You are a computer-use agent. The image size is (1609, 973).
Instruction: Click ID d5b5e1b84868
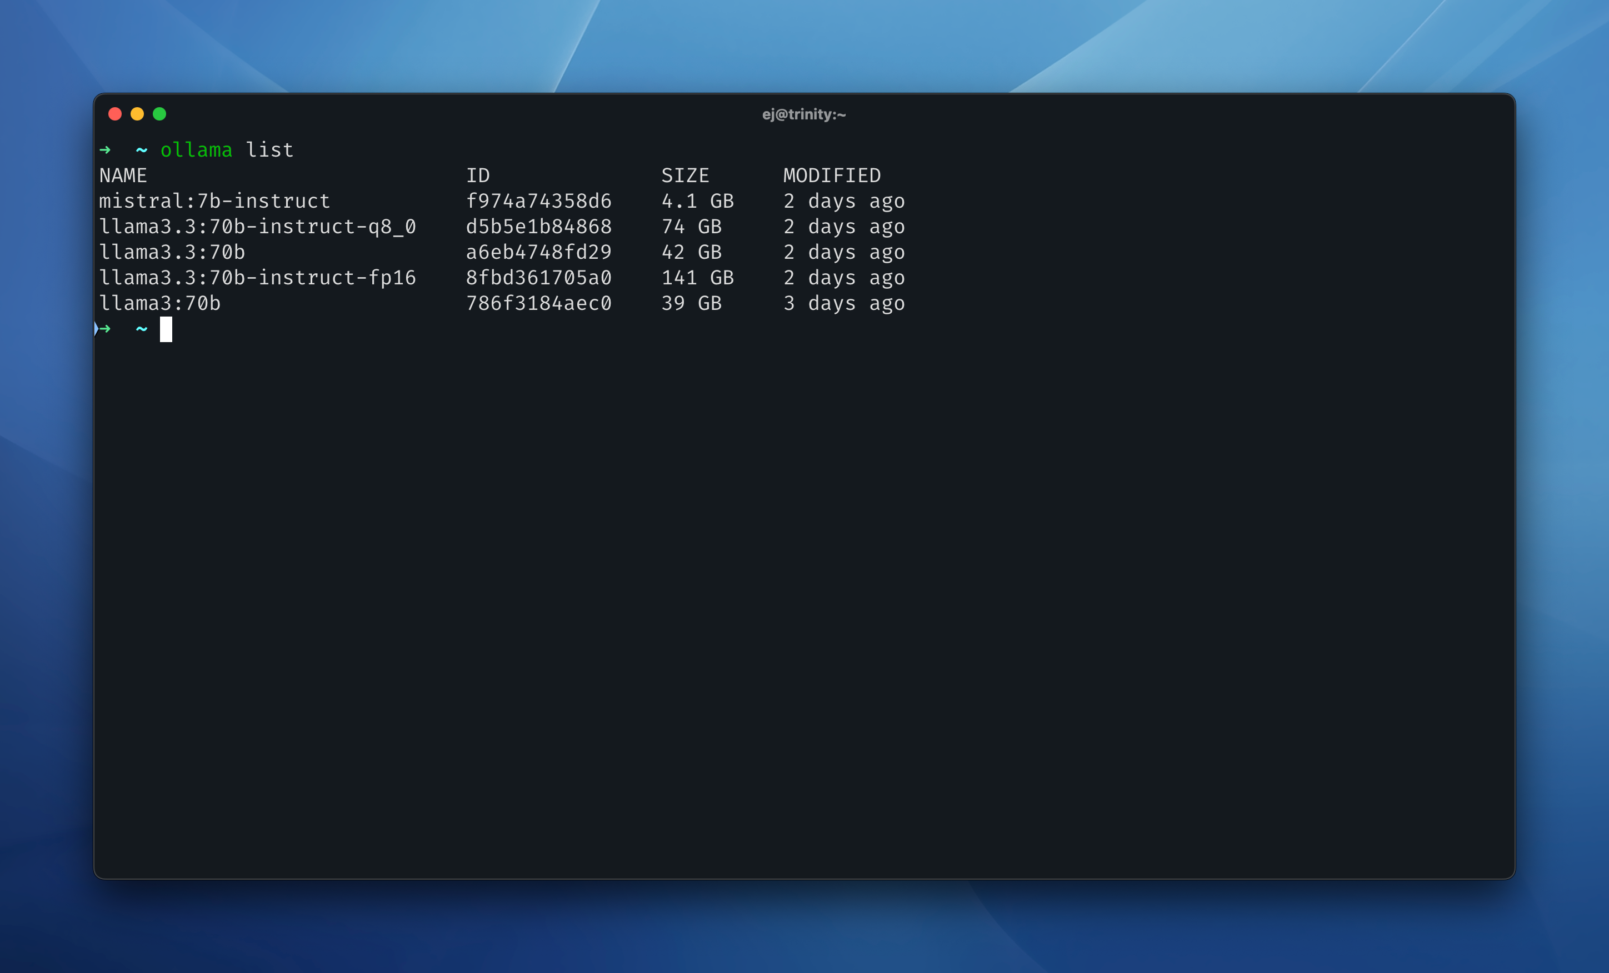click(x=539, y=227)
